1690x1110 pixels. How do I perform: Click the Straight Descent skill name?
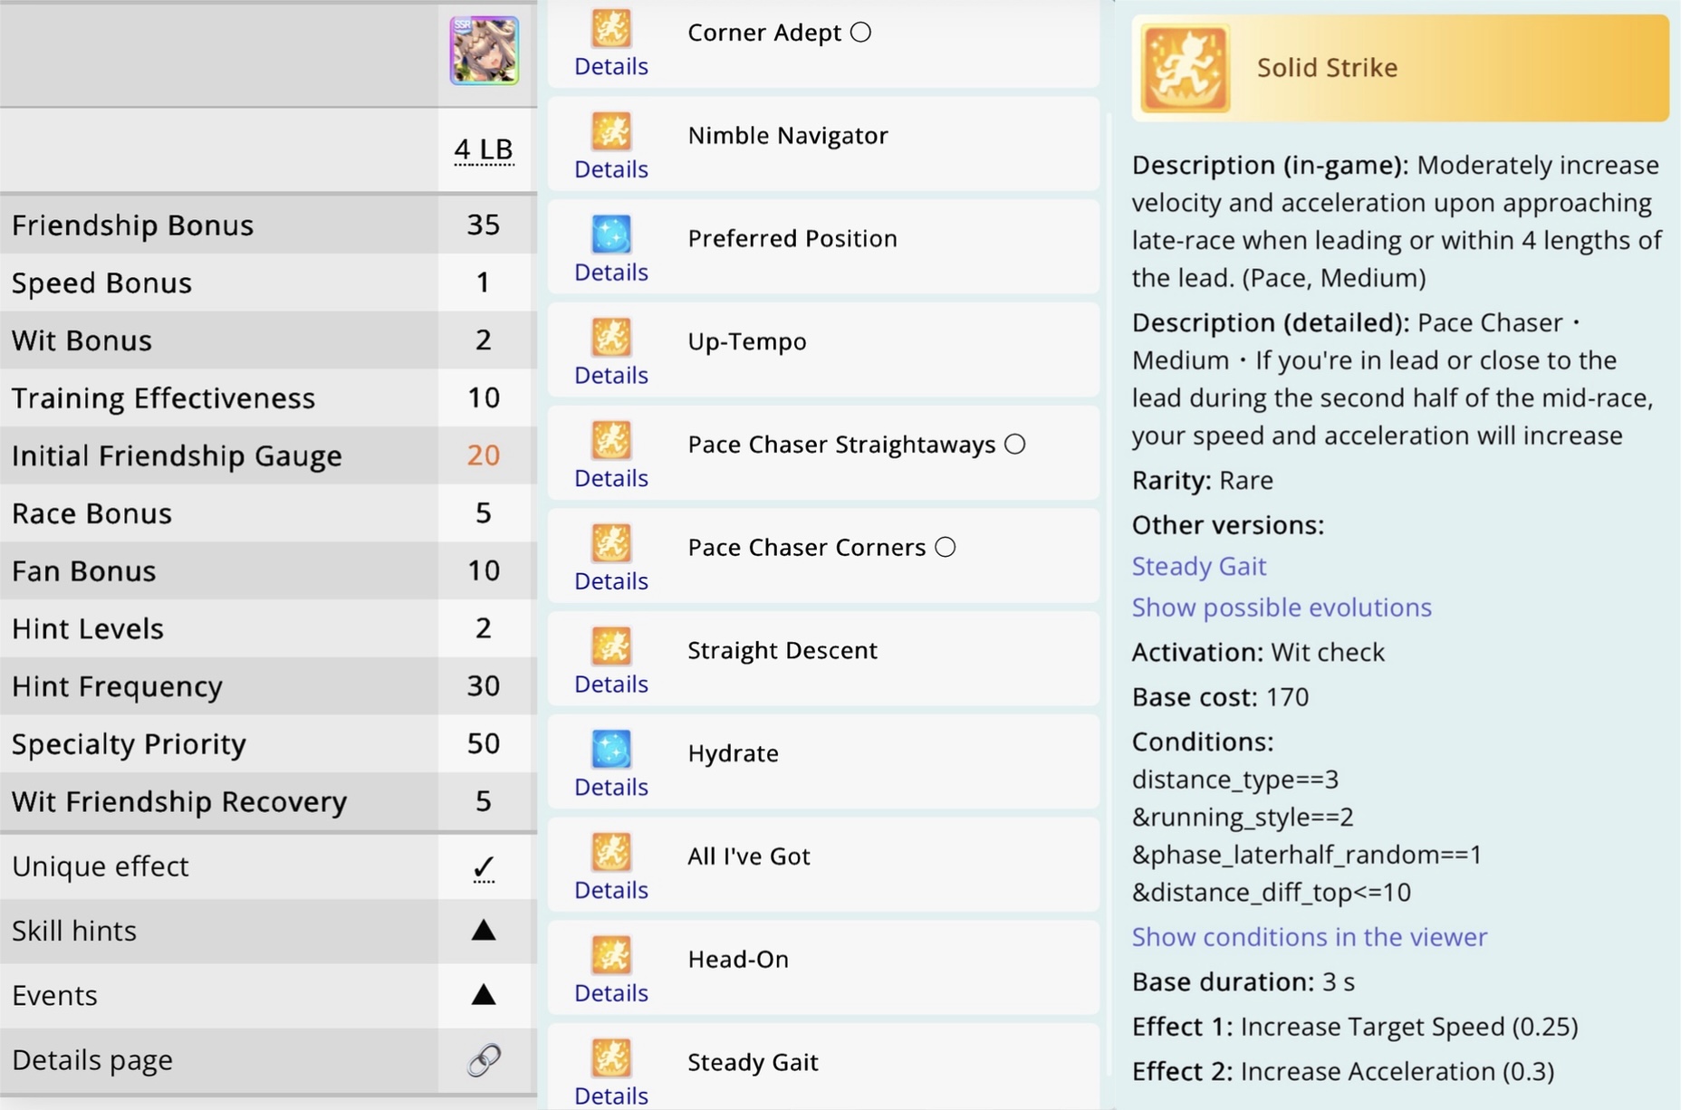pyautogui.click(x=783, y=650)
